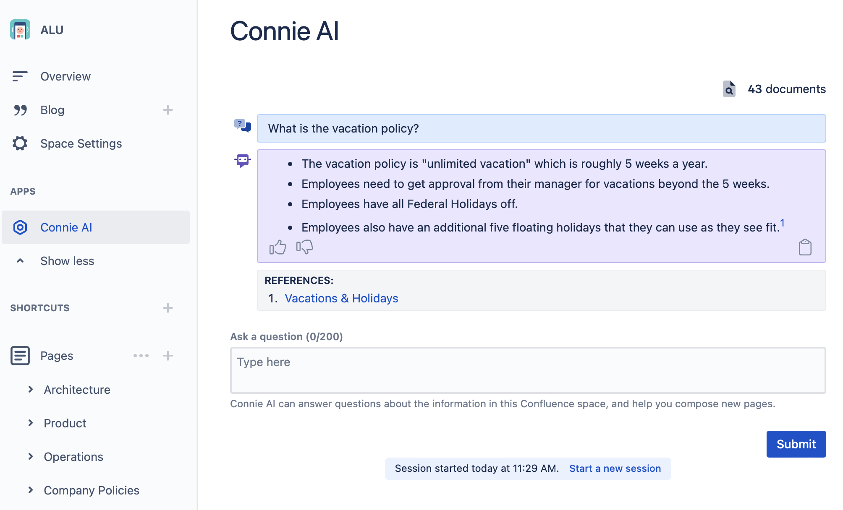Viewport: 843px width, 510px height.
Task: Open the Product page
Action: click(65, 423)
